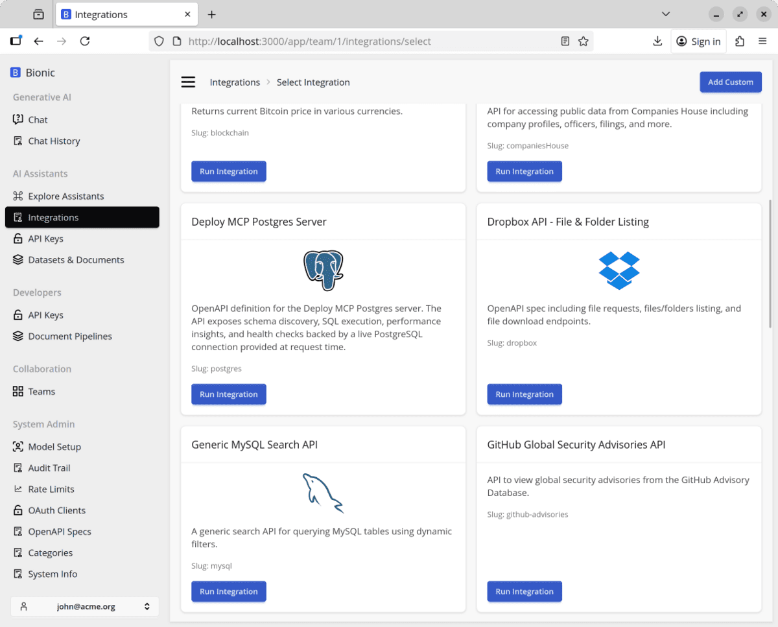Open Chat History in the sidebar
Image resolution: width=778 pixels, height=627 pixels.
click(x=54, y=141)
